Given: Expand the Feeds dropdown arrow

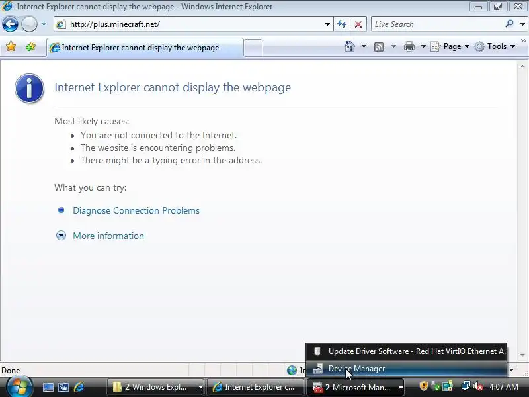Looking at the screenshot, I should point(393,46).
